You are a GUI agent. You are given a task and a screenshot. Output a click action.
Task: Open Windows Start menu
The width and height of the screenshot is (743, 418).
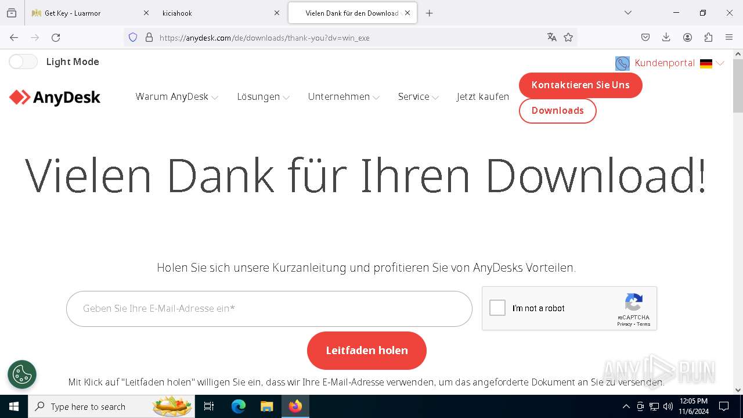[x=14, y=406]
